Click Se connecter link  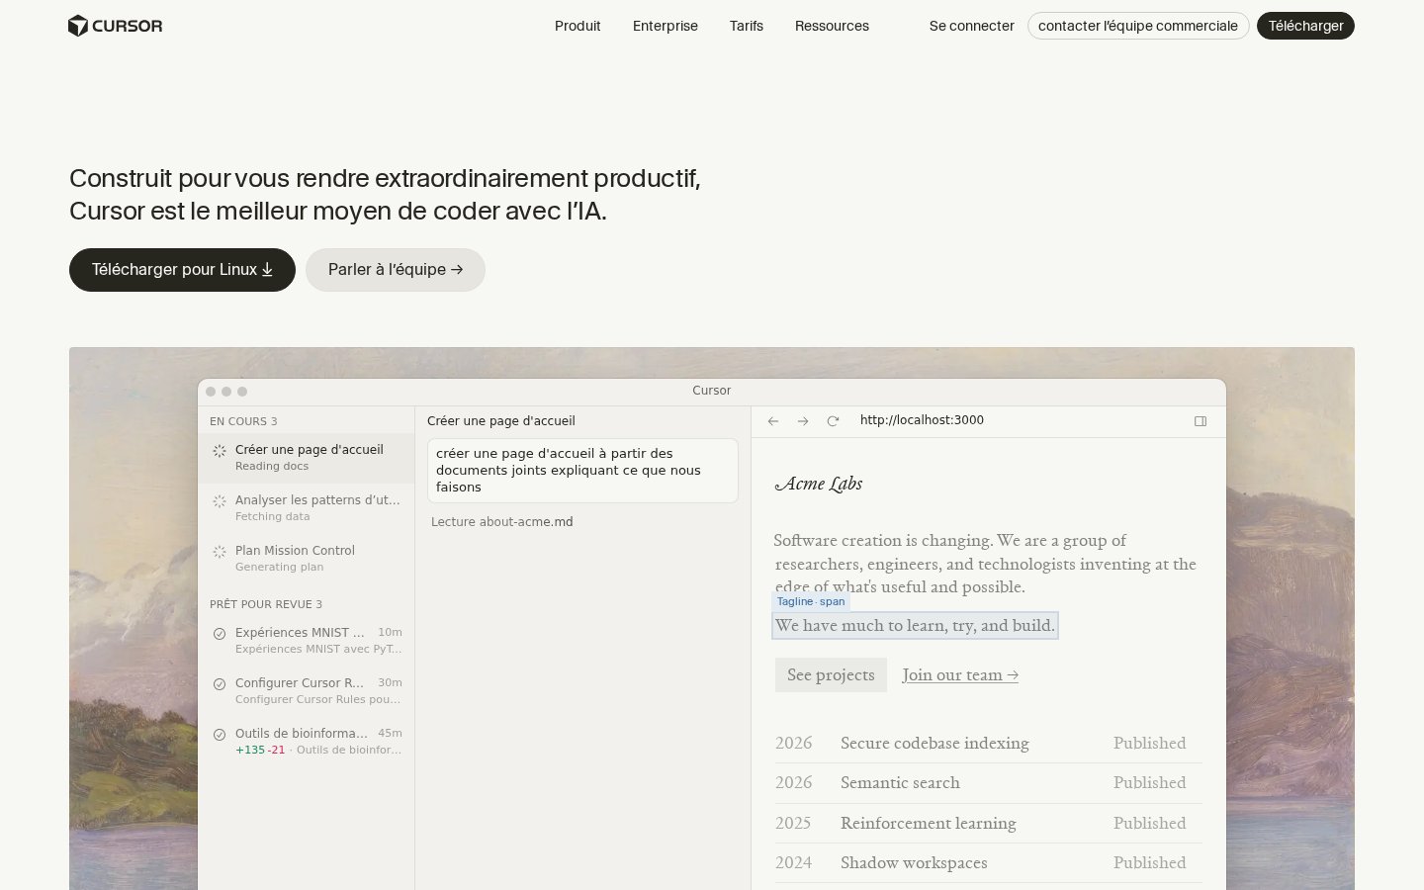click(972, 26)
